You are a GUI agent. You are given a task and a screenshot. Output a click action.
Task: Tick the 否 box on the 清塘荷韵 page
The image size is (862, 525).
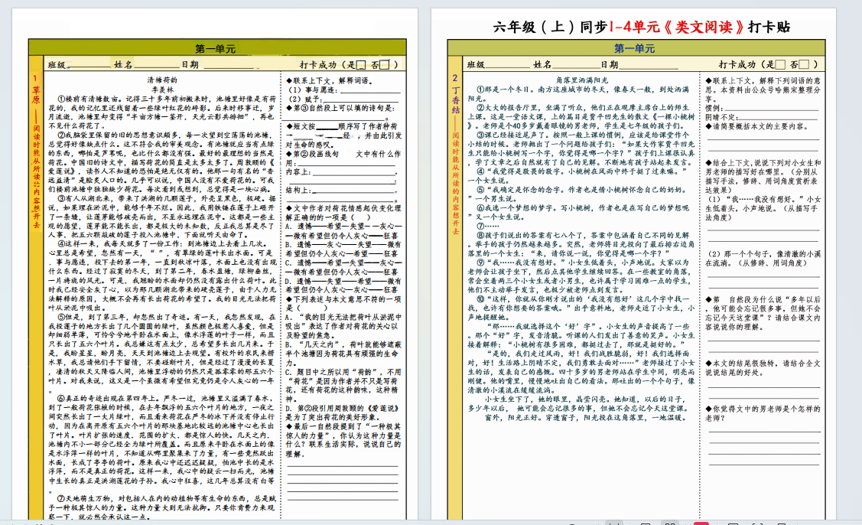click(385, 65)
